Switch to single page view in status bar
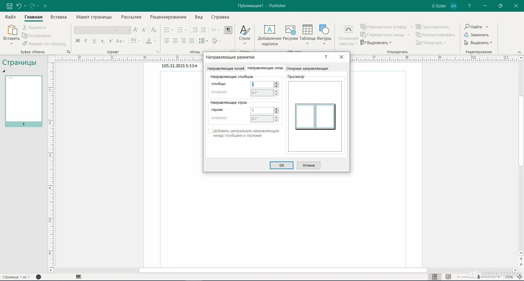This screenshot has height=281, width=524. coord(434,277)
